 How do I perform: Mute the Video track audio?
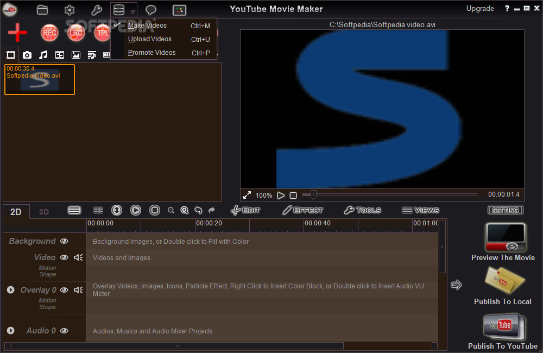click(x=78, y=257)
